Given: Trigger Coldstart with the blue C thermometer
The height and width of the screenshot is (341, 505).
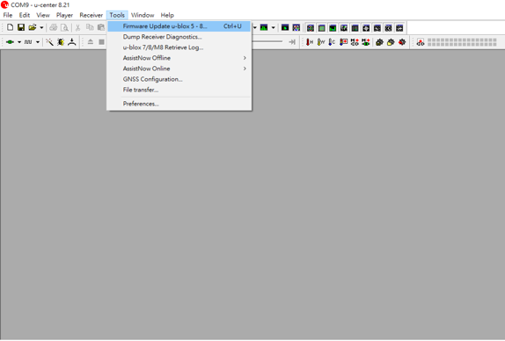Looking at the screenshot, I should pos(332,42).
